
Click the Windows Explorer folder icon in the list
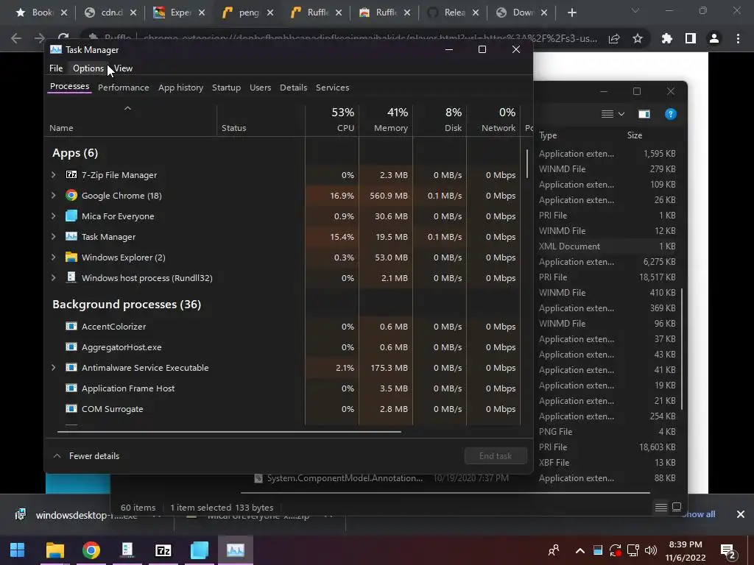71,257
